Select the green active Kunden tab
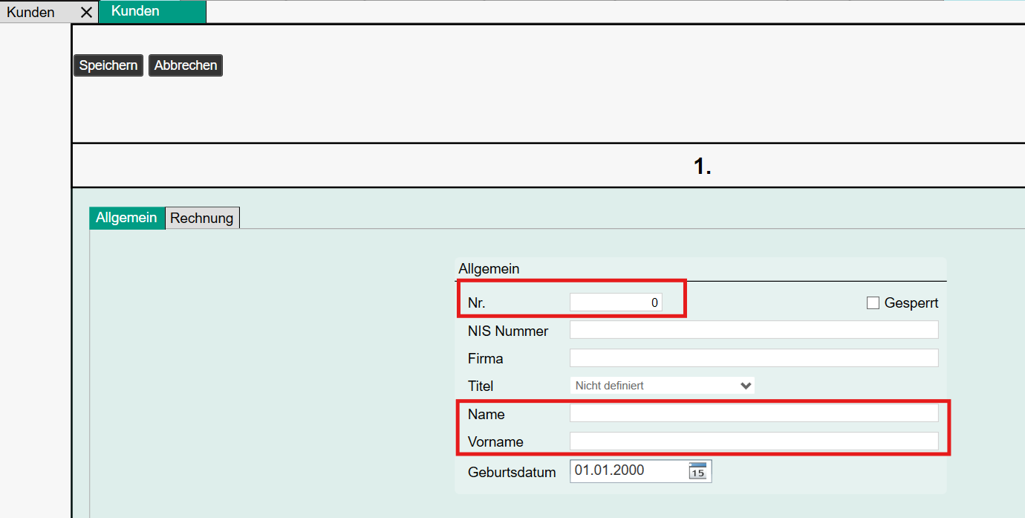 pyautogui.click(x=135, y=11)
